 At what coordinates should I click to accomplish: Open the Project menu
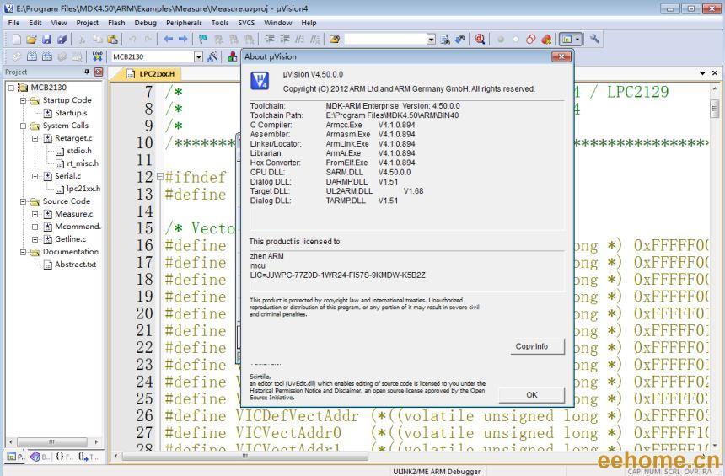88,23
